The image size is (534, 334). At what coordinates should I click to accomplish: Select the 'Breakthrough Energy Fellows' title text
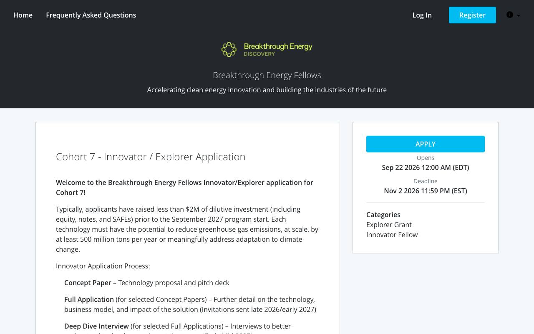click(267, 75)
